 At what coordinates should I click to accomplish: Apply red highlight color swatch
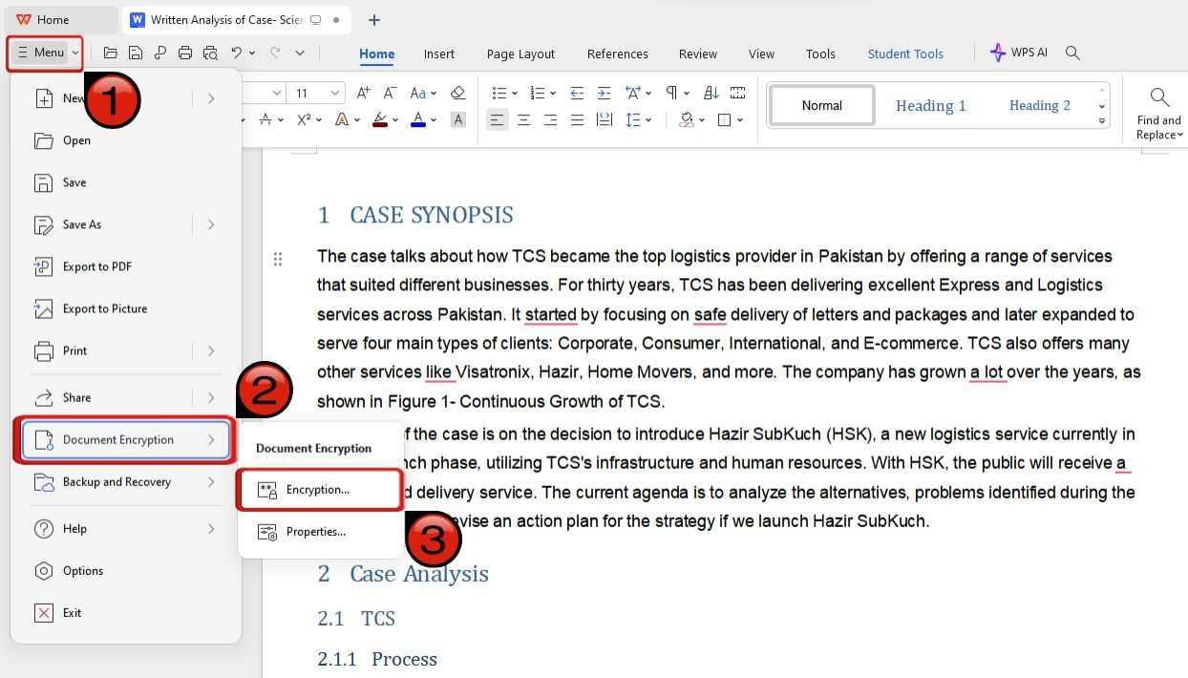tap(380, 120)
